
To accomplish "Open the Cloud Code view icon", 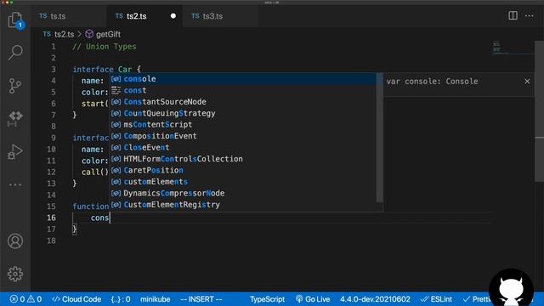I will tap(15, 118).
